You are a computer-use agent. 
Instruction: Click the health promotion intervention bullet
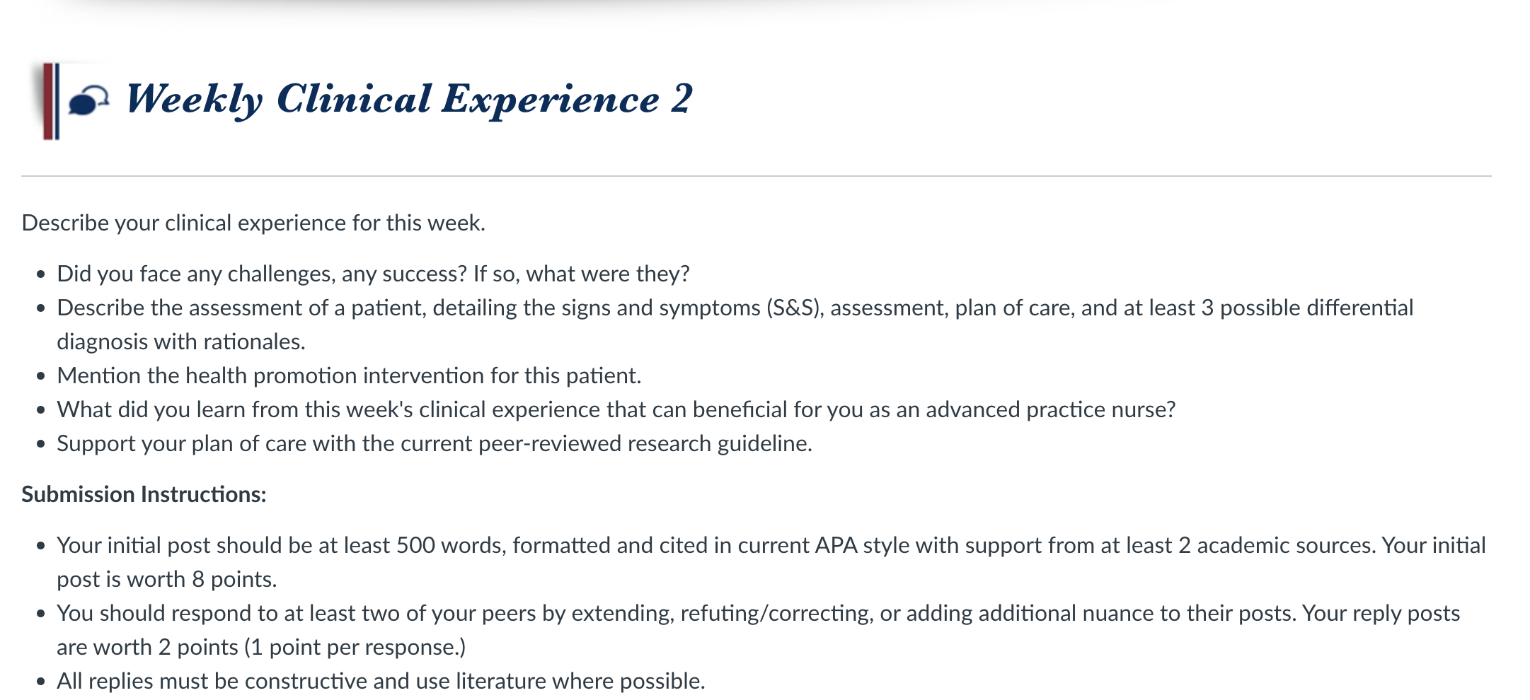(x=349, y=375)
